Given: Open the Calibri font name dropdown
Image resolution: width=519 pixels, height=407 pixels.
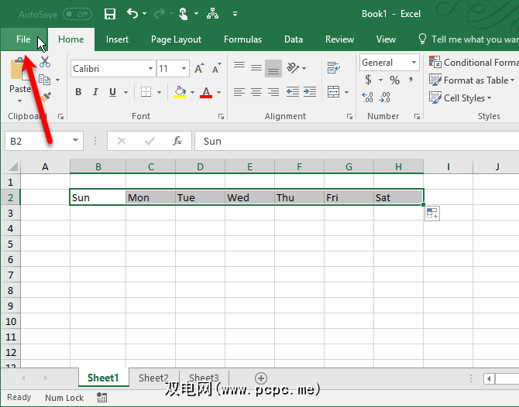Looking at the screenshot, I should tap(150, 69).
